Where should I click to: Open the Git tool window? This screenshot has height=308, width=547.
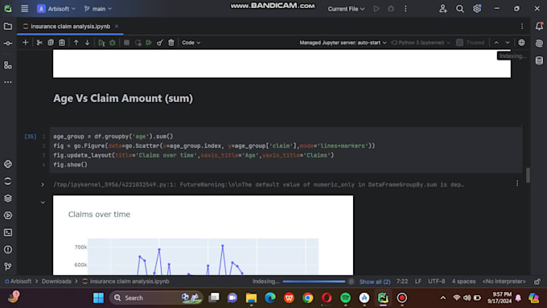pos(8,266)
